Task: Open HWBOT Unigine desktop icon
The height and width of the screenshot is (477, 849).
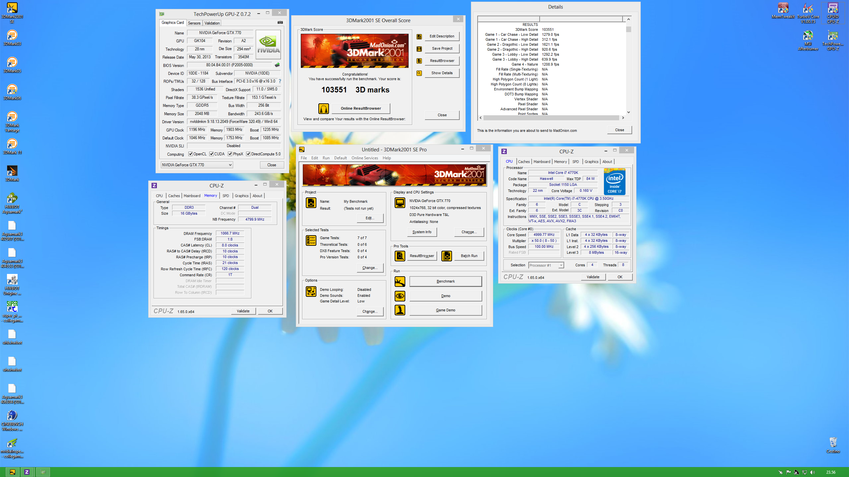Action: [x=12, y=284]
